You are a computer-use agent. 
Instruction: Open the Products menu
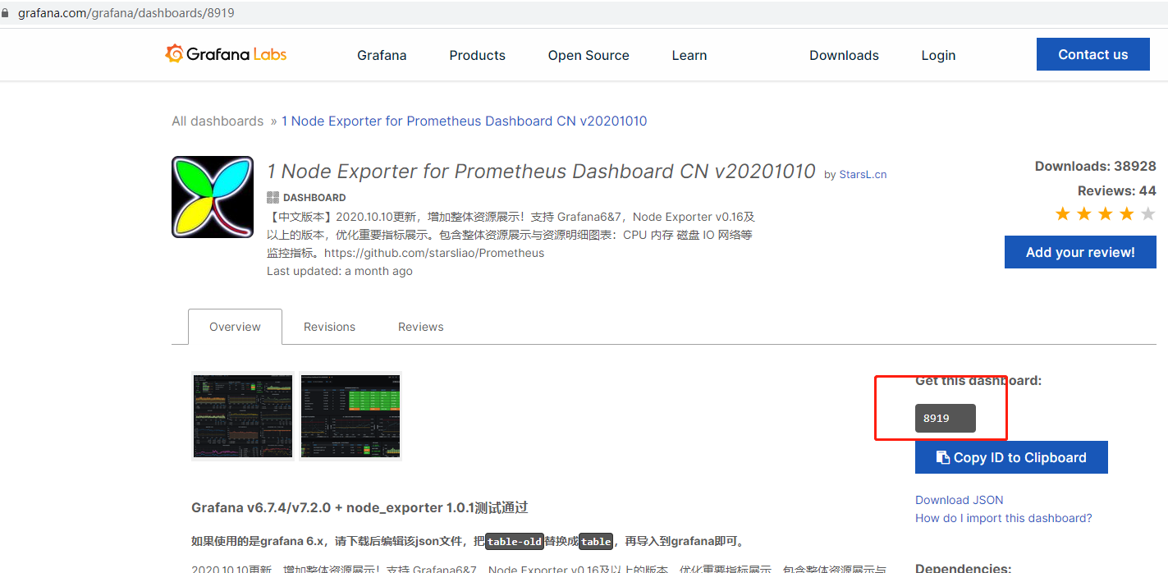pos(478,55)
